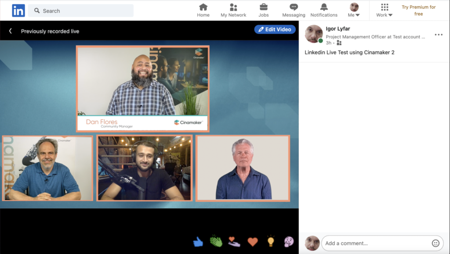
Task: Click the Igor Lyfar name link
Action: tap(338, 29)
